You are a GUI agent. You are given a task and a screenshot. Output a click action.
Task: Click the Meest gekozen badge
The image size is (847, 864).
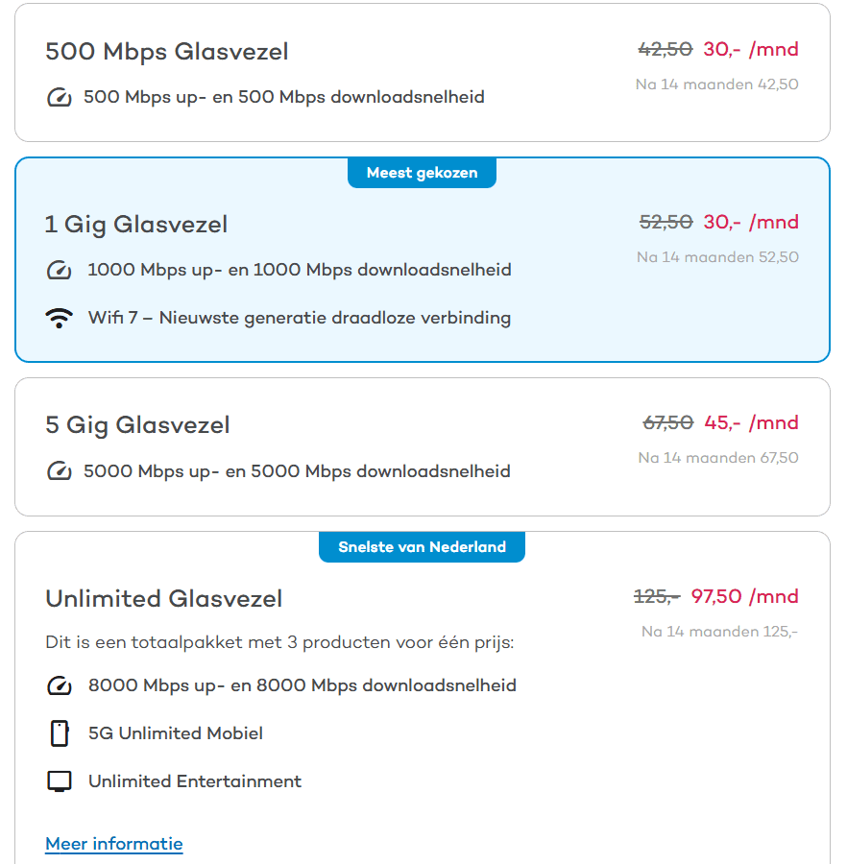[422, 173]
